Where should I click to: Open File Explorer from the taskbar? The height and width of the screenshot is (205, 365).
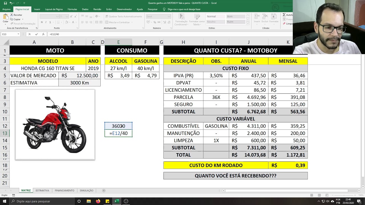89,201
